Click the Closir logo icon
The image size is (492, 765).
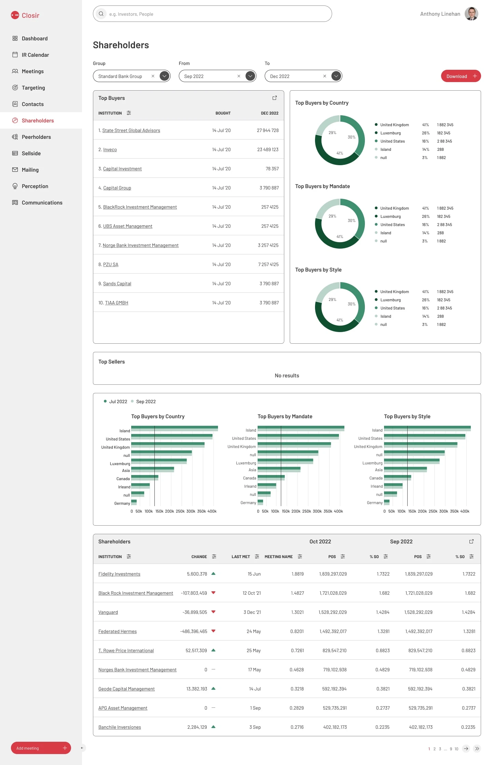(x=15, y=15)
